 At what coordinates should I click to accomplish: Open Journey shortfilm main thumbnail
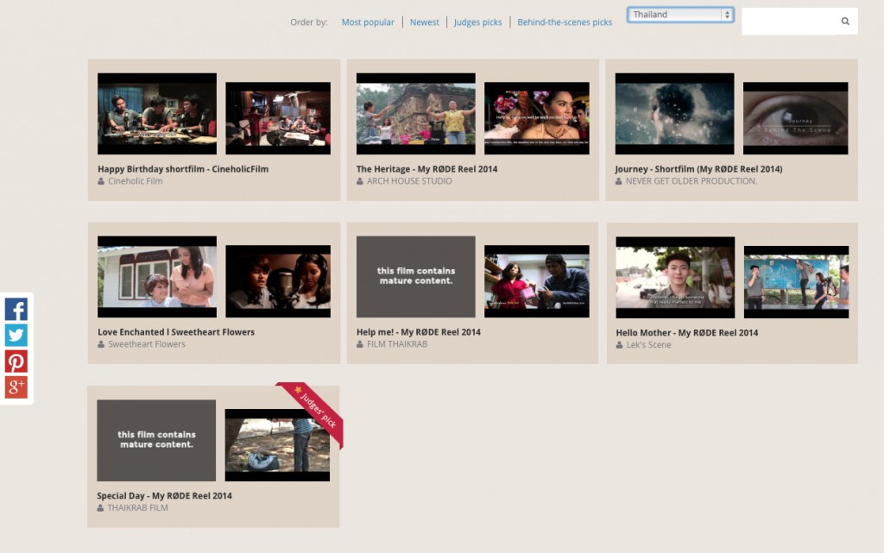click(x=674, y=114)
